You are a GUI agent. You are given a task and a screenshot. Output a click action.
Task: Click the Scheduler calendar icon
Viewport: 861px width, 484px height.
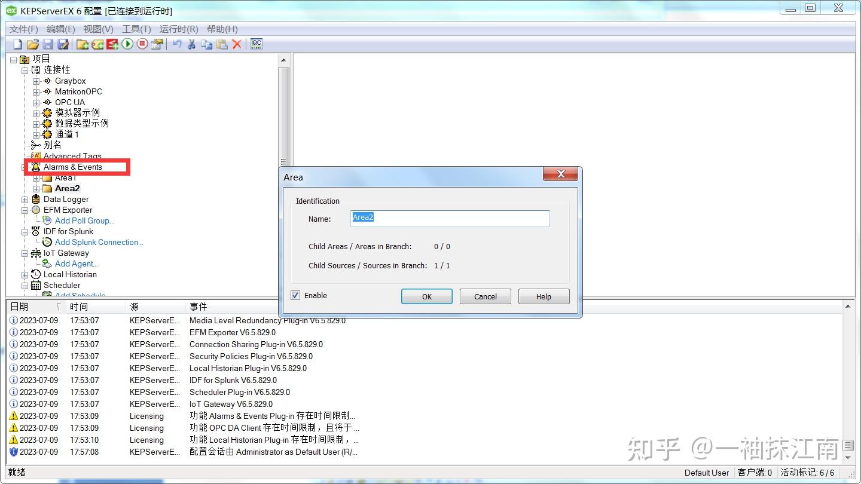pos(36,285)
